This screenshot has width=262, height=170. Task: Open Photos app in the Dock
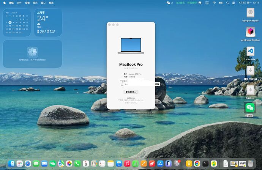coord(69,164)
